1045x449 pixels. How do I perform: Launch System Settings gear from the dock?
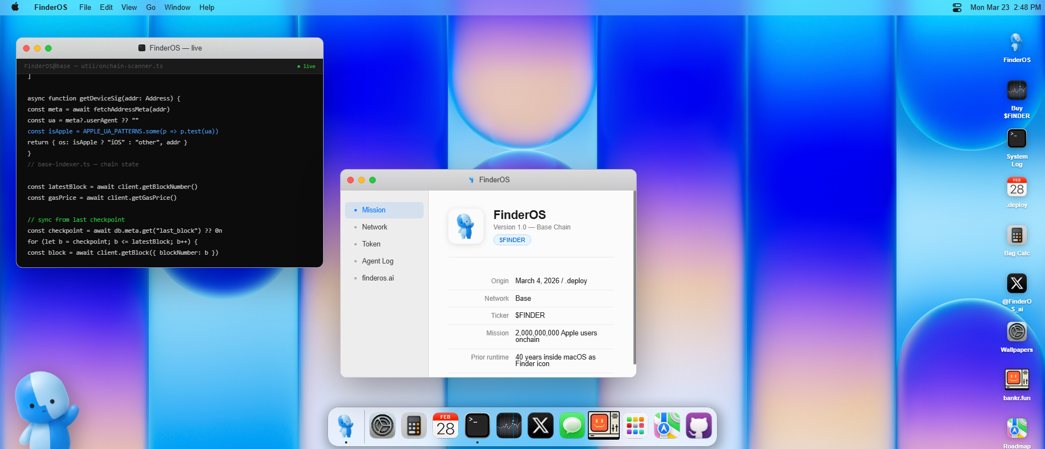(382, 426)
